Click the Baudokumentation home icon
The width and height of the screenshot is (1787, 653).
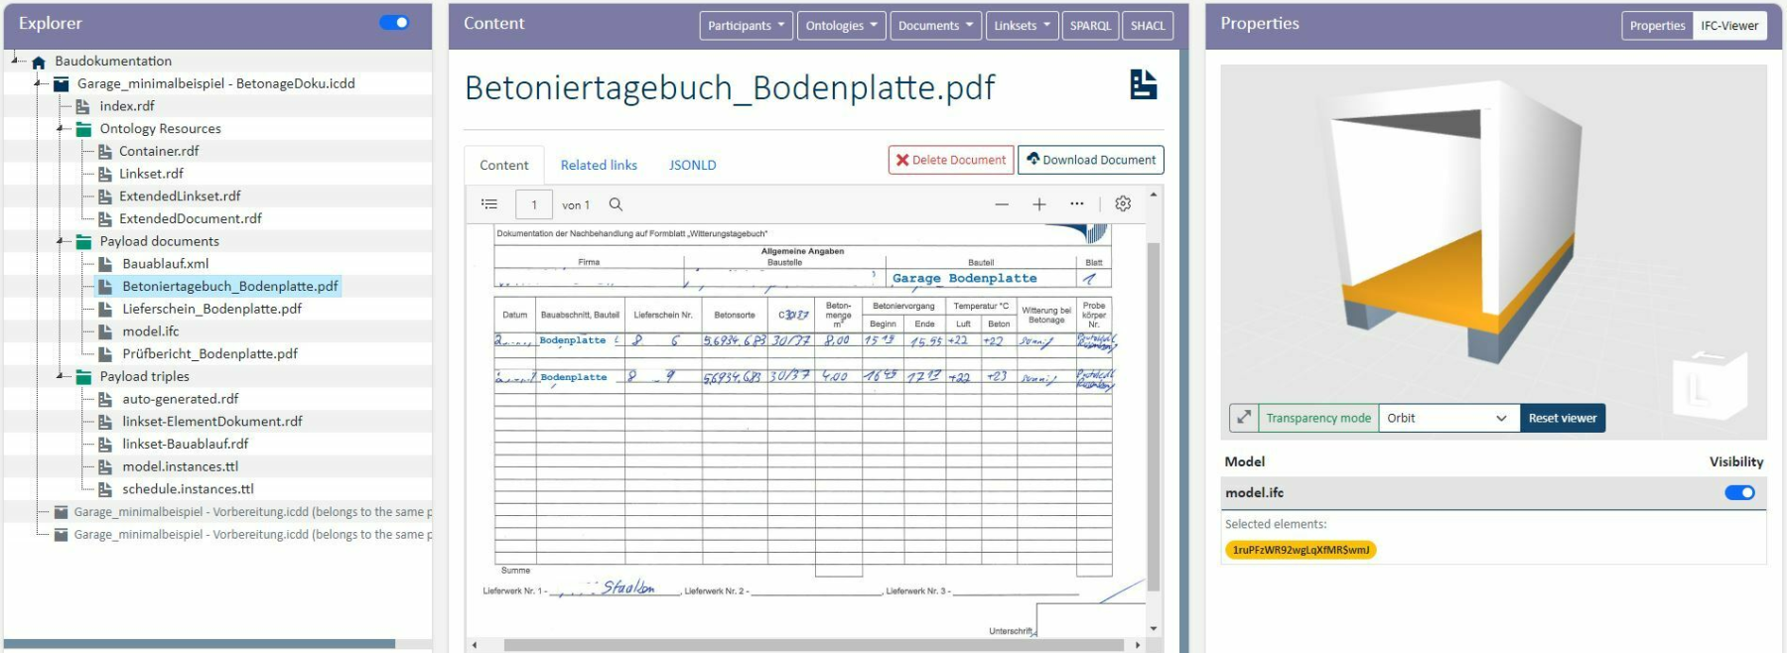(x=39, y=62)
